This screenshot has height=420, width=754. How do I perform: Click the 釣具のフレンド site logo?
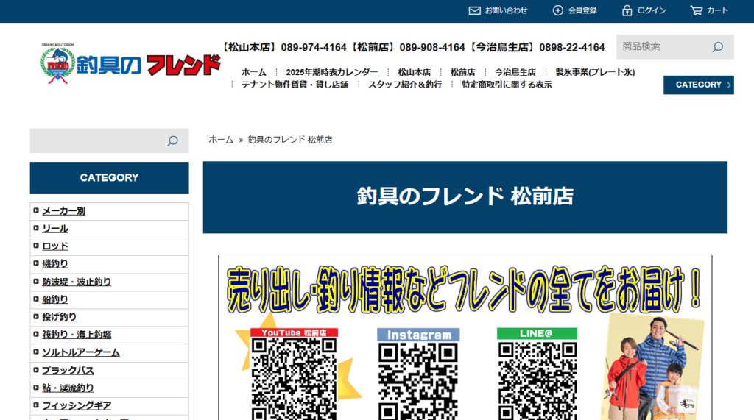click(130, 65)
